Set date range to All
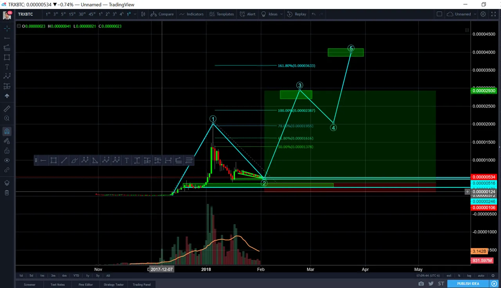The height and width of the screenshot is (288, 501). pyautogui.click(x=108, y=275)
